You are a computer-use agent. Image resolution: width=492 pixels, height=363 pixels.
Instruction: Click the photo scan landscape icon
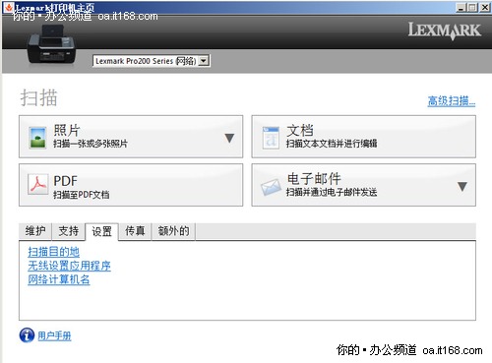(x=37, y=138)
